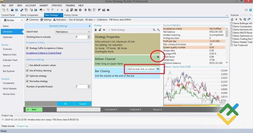
Task: Uncheck Strategy fulfils Acceptance Criteria
Action: tap(27, 48)
